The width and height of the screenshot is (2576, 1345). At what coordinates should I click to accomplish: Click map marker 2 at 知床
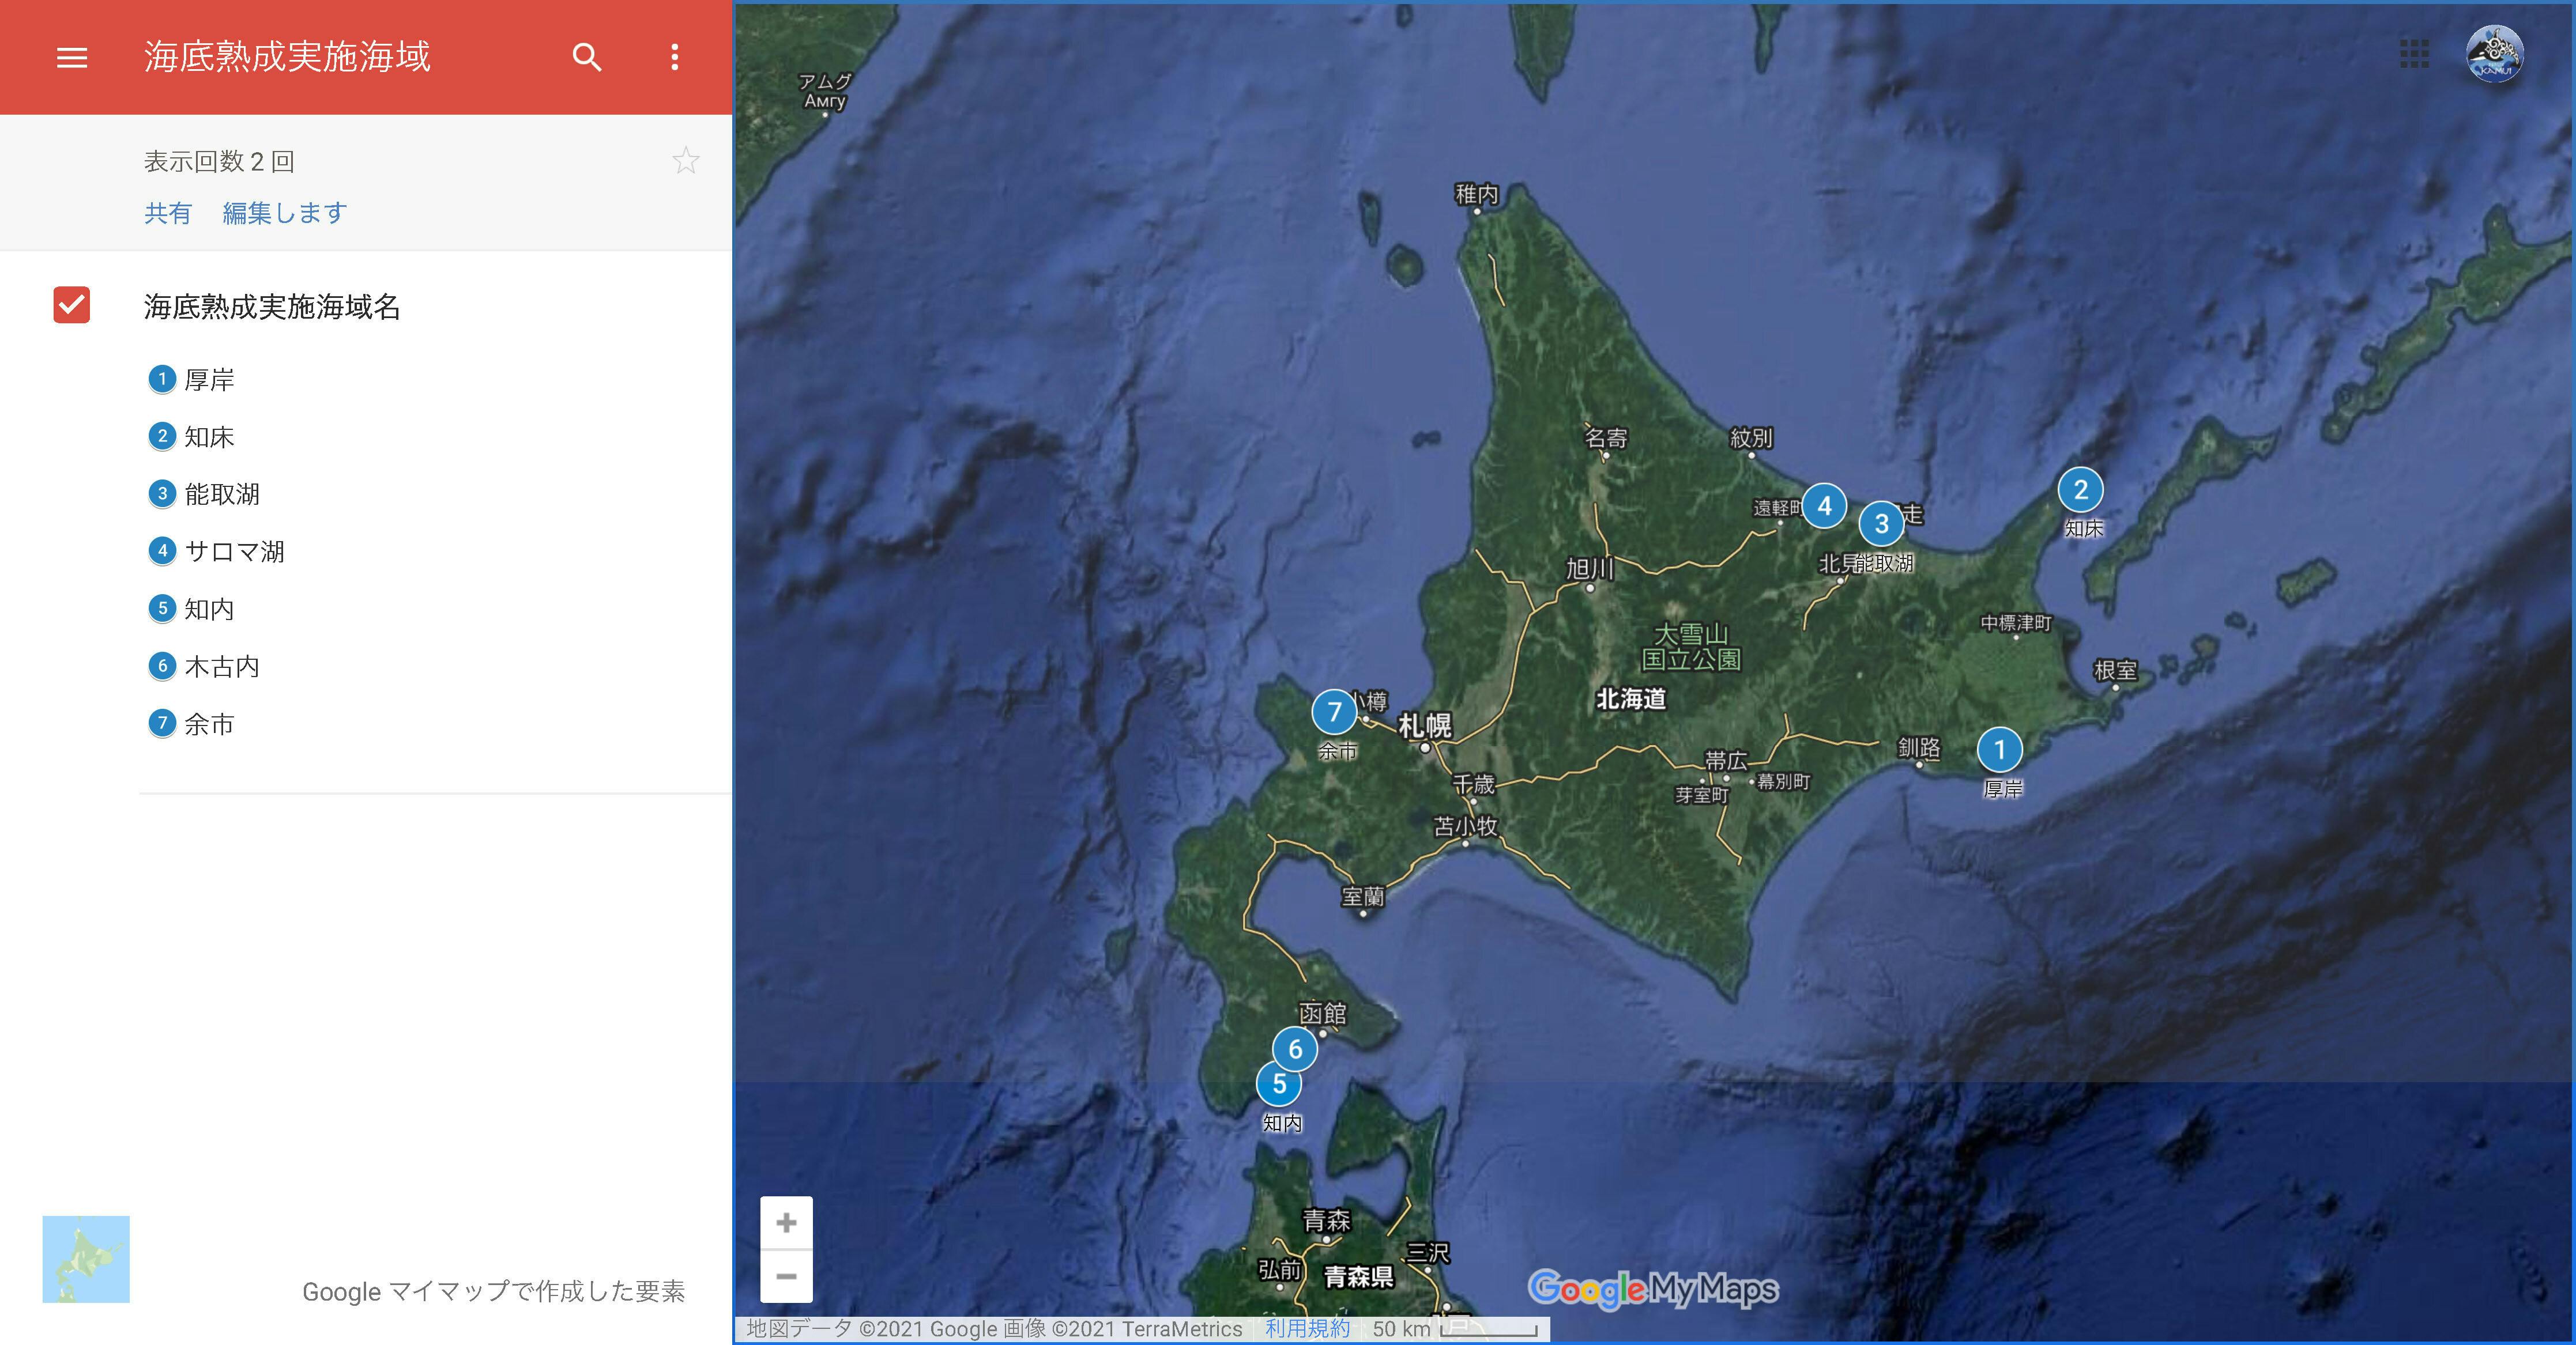click(x=2080, y=490)
